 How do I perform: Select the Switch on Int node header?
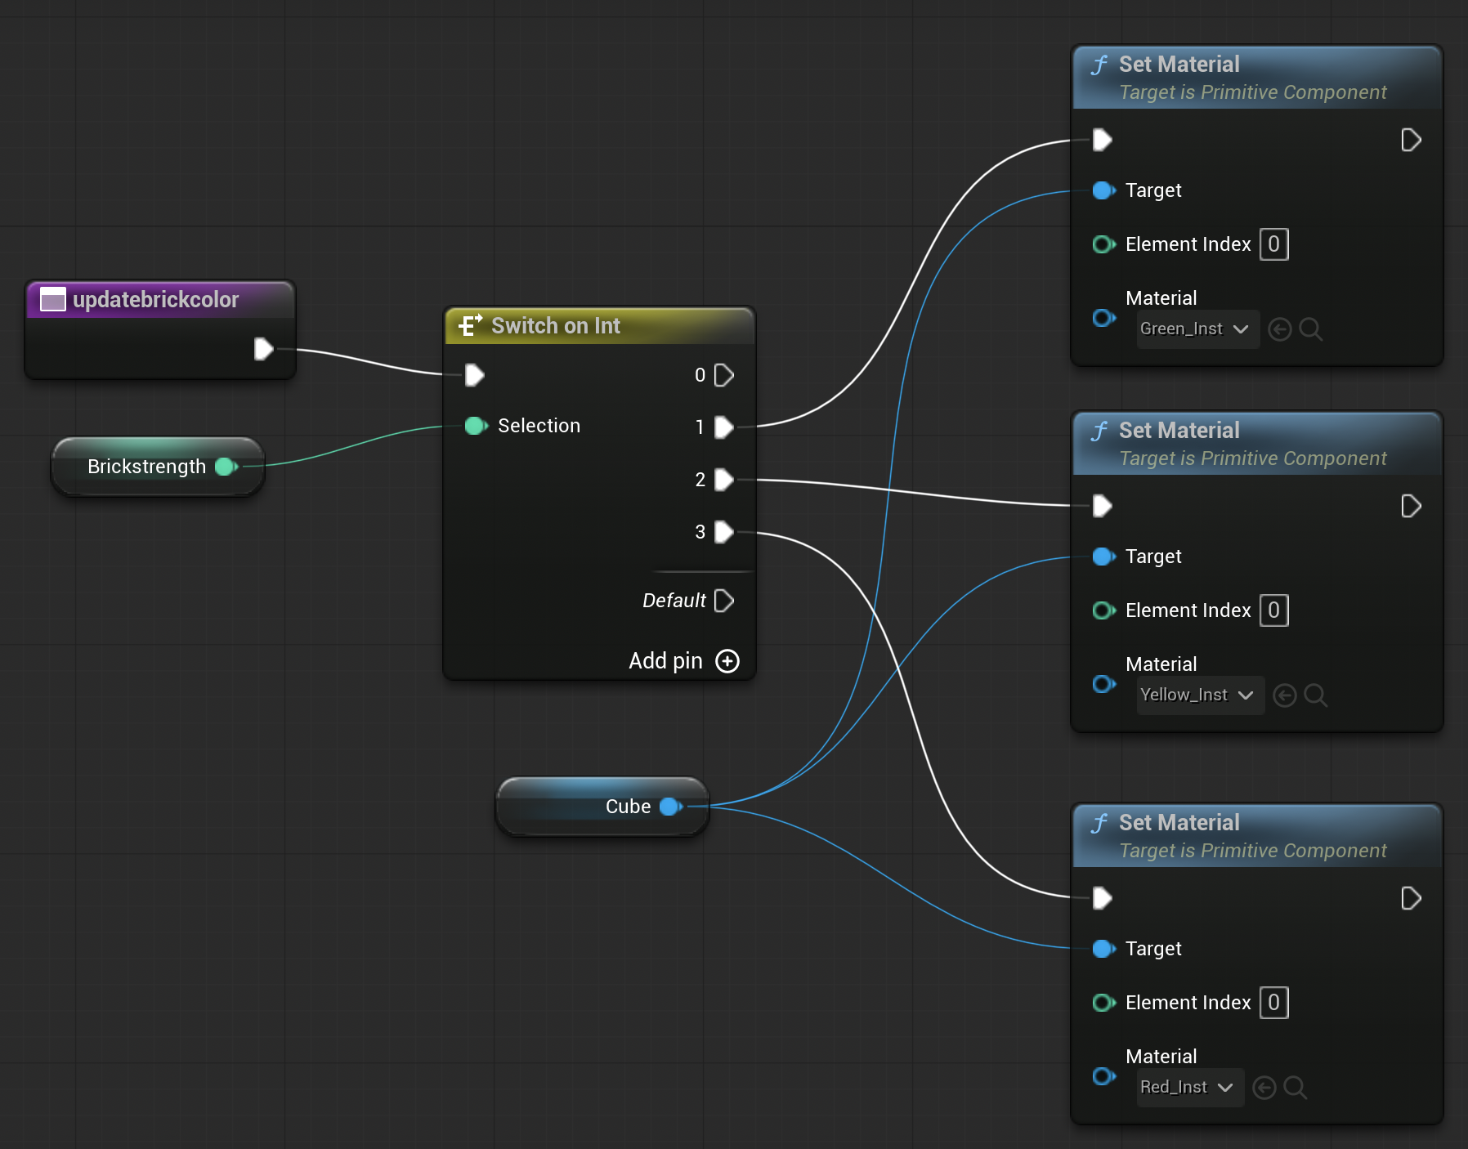(x=599, y=326)
